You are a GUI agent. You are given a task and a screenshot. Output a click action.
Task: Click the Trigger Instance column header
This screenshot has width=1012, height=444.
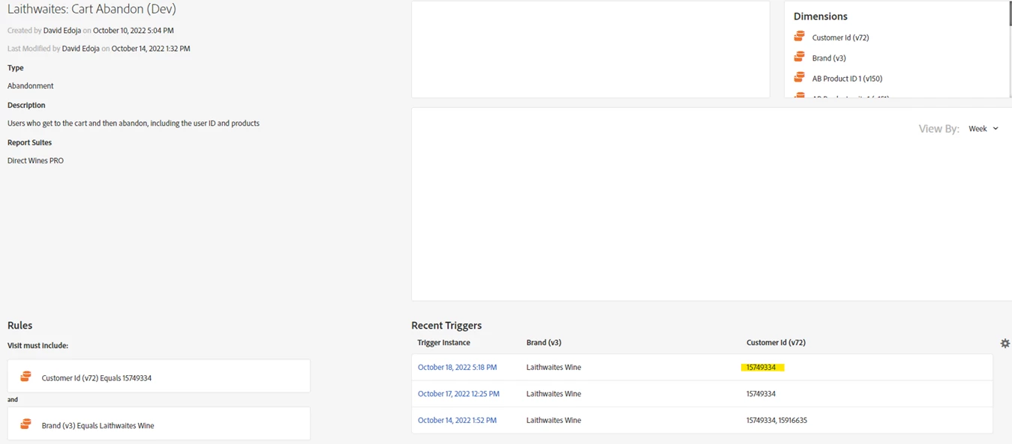tap(444, 342)
